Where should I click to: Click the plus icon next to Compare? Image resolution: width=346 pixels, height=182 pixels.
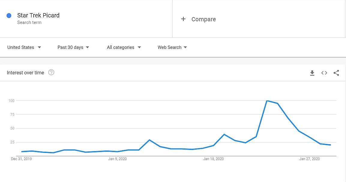tap(183, 19)
